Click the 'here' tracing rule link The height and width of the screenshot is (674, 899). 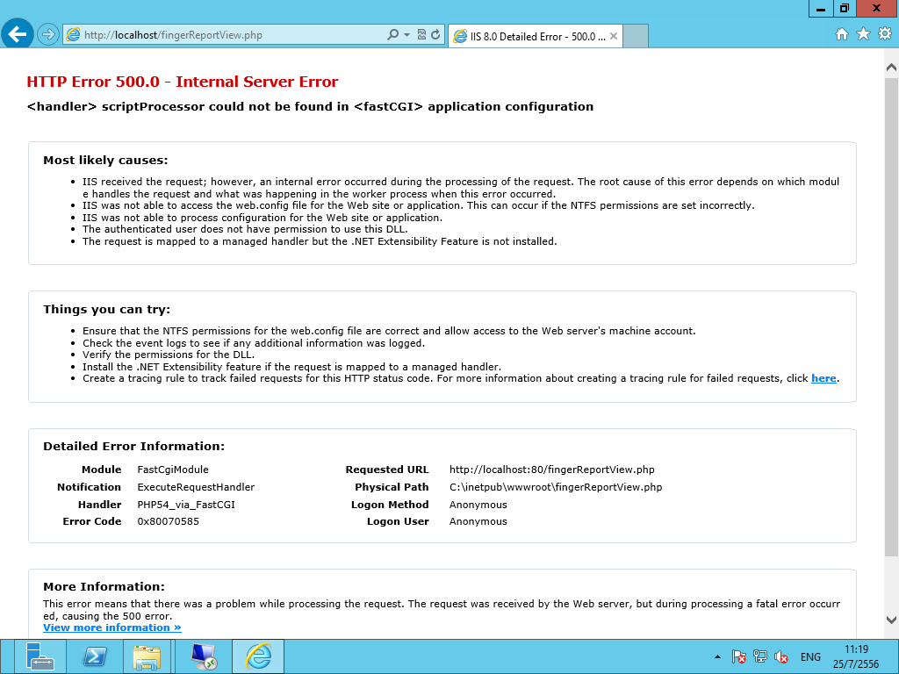pyautogui.click(x=823, y=378)
